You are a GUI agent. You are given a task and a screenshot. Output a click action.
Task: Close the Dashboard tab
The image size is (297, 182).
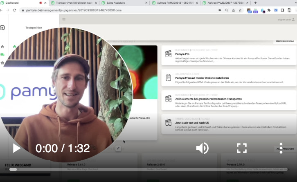pos(45,3)
